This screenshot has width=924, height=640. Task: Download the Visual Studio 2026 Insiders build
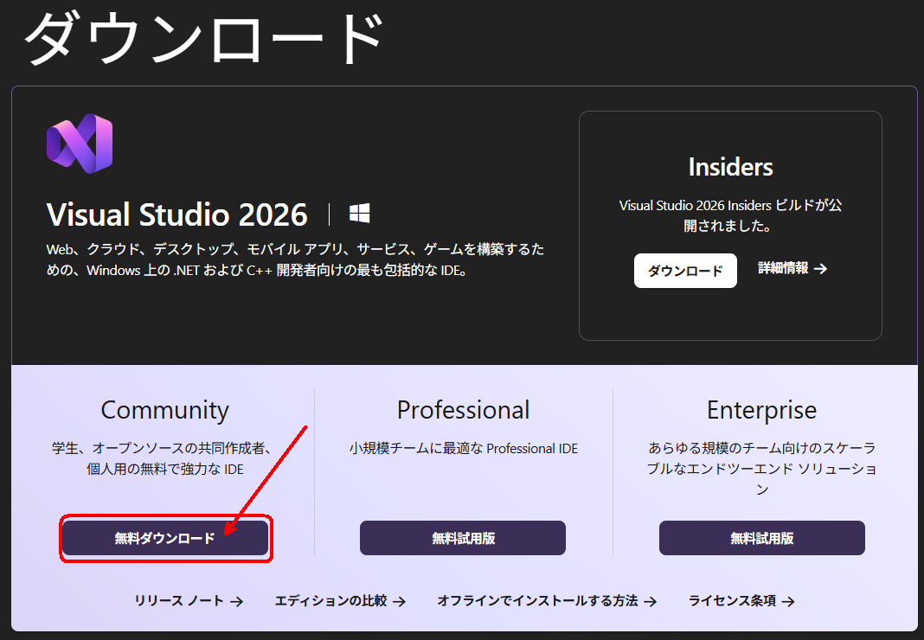685,271
